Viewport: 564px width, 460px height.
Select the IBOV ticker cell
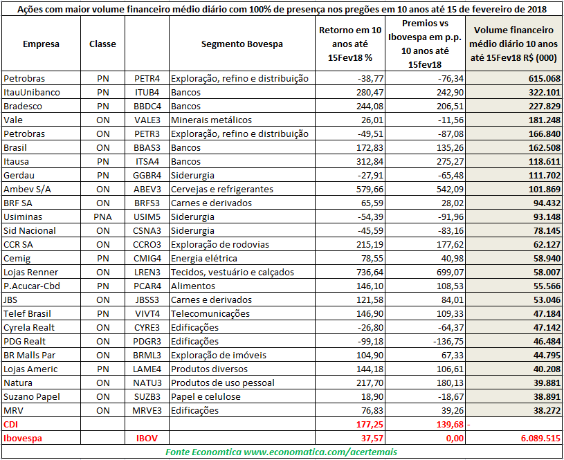pyautogui.click(x=147, y=439)
